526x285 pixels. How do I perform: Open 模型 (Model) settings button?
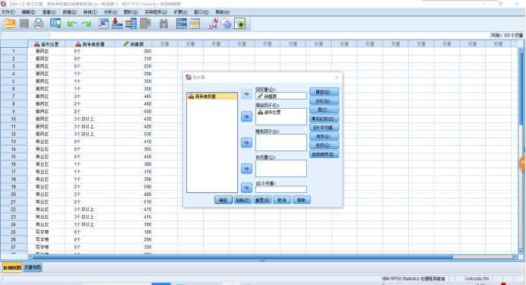pos(324,92)
